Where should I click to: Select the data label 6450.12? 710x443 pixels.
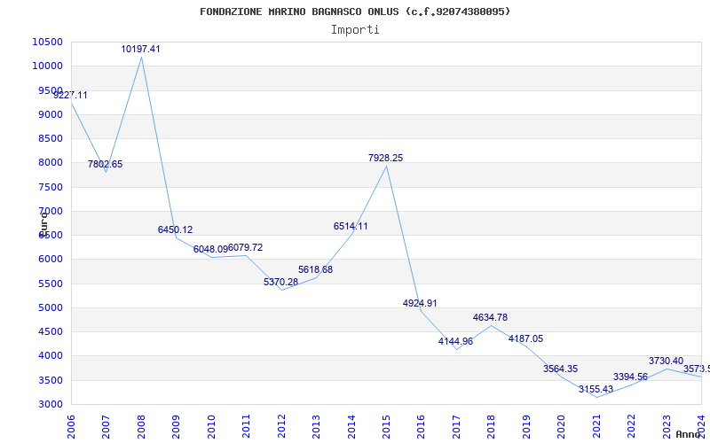tap(175, 229)
